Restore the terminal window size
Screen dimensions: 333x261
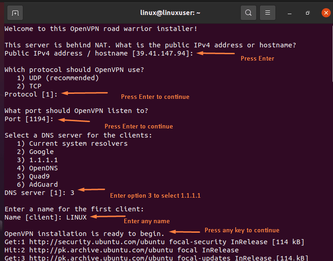click(307, 13)
